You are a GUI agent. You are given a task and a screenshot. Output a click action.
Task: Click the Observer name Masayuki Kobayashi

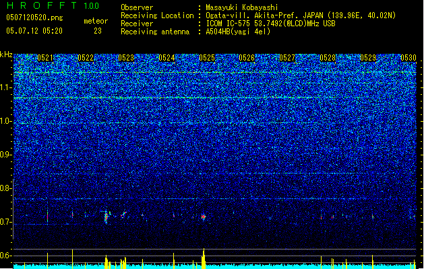[242, 7]
